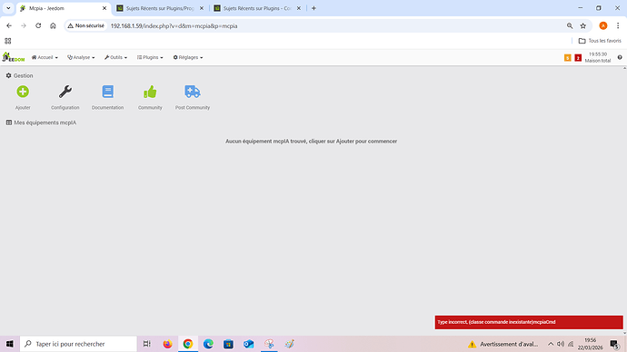Open Windows Start menu
The image size is (627, 352).
pos(10,344)
